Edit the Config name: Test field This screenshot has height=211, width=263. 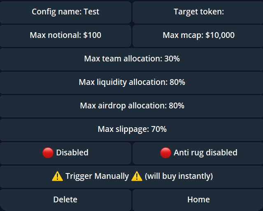65,12
